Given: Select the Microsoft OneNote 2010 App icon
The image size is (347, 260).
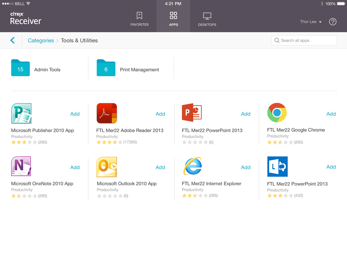Looking at the screenshot, I should 21,166.
